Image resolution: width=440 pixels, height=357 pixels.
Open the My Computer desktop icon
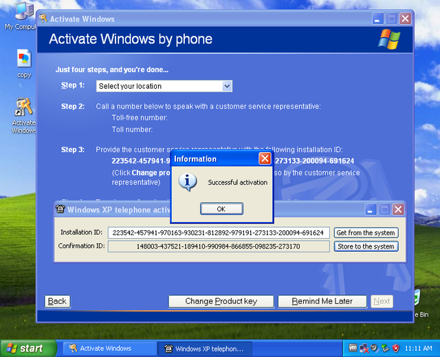[x=21, y=15]
